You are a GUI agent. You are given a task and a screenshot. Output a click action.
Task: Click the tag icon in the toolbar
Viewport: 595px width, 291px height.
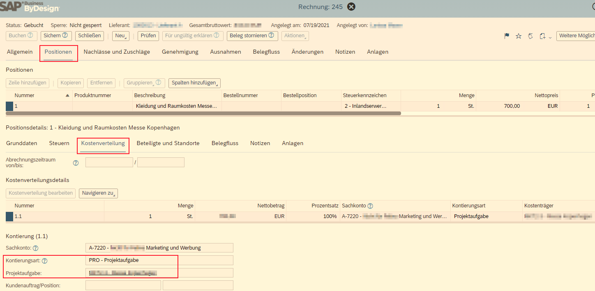click(530, 36)
